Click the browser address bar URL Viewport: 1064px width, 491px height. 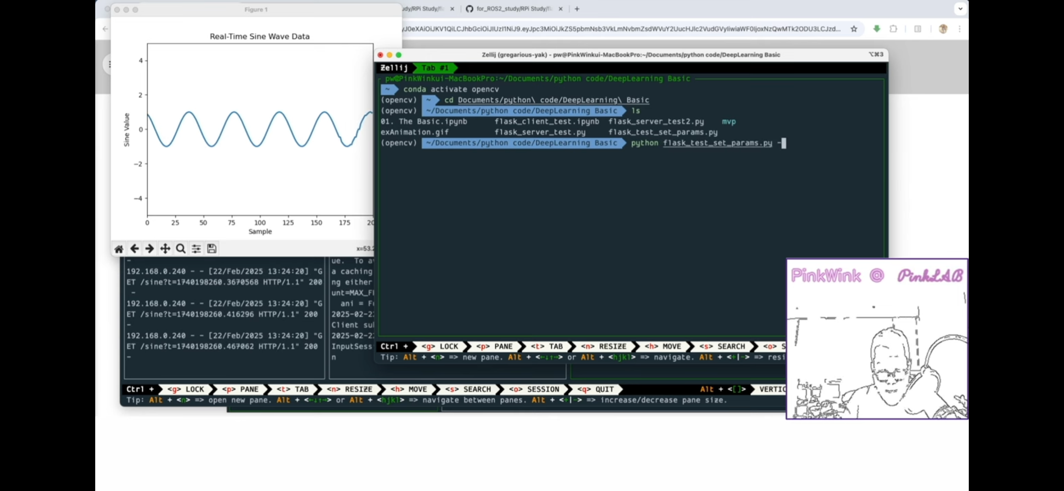point(622,29)
